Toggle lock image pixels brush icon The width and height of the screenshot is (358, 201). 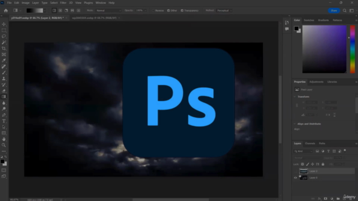pos(308,164)
